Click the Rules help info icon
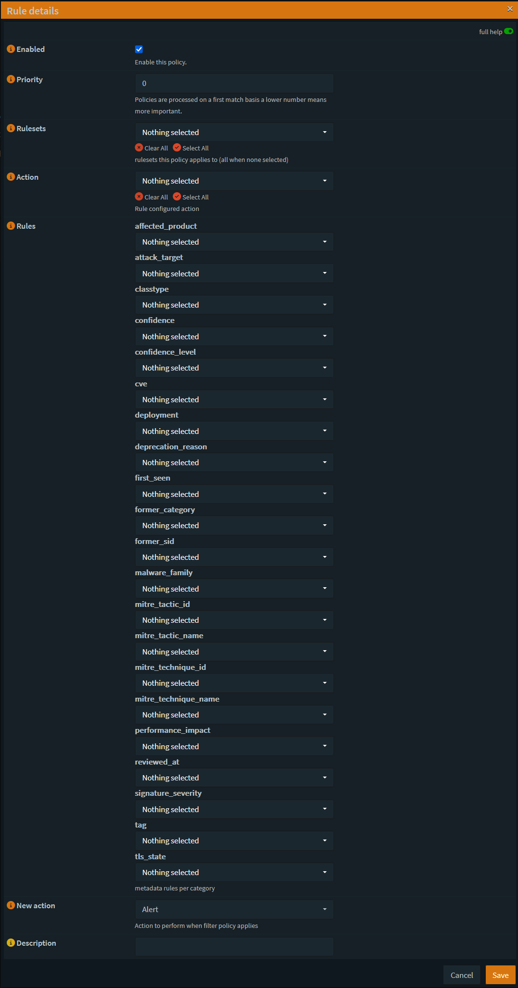Image resolution: width=518 pixels, height=988 pixels. pos(11,226)
